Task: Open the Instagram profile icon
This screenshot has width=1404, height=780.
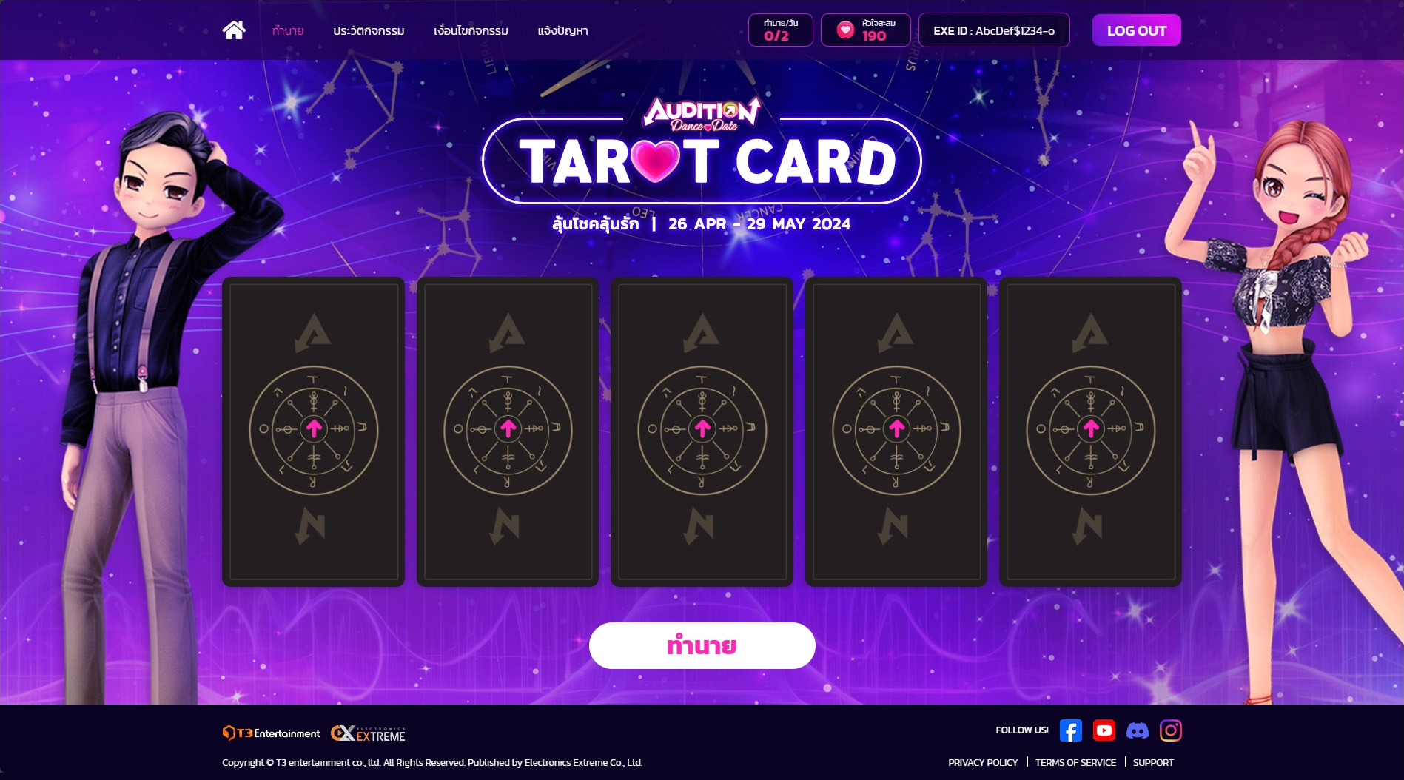Action: (x=1170, y=730)
